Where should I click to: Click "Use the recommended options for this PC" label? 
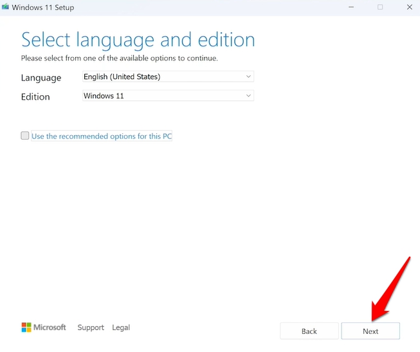tap(102, 136)
